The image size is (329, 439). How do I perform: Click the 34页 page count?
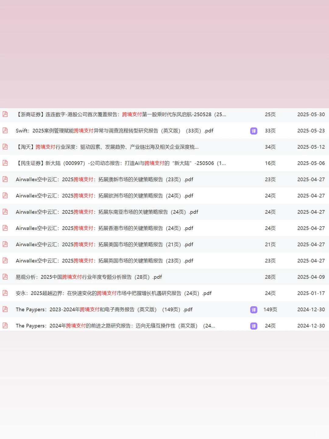(270, 147)
